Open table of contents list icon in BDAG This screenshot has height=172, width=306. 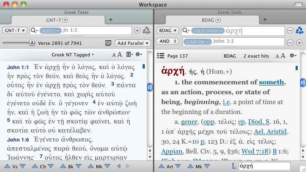(x=160, y=56)
